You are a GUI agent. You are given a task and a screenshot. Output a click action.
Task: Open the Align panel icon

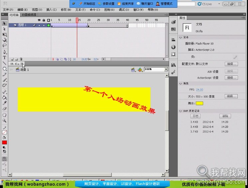173,40
